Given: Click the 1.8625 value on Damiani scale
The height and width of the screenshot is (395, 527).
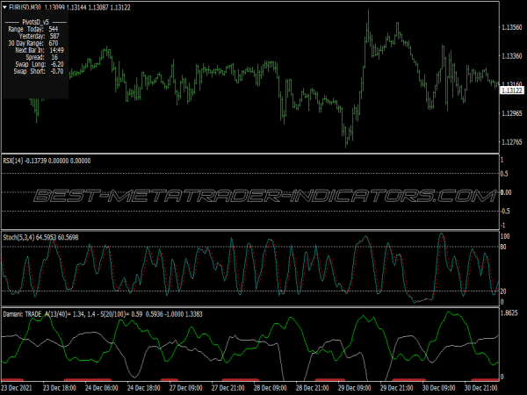Looking at the screenshot, I should pos(509,313).
